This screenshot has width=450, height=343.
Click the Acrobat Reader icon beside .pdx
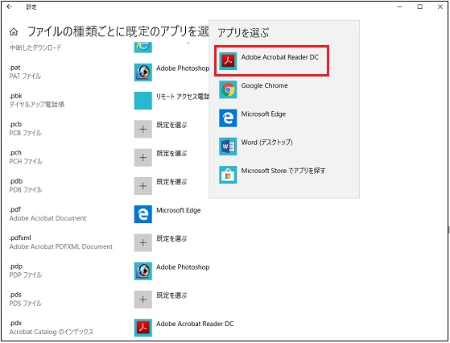143,328
